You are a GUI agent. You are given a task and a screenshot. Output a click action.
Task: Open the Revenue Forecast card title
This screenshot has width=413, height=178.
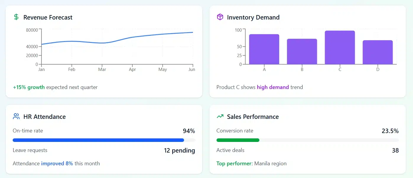(x=48, y=17)
